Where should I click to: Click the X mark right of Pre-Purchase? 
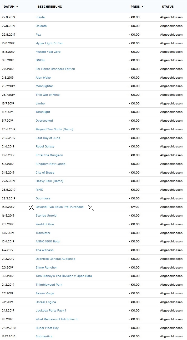click(x=91, y=208)
